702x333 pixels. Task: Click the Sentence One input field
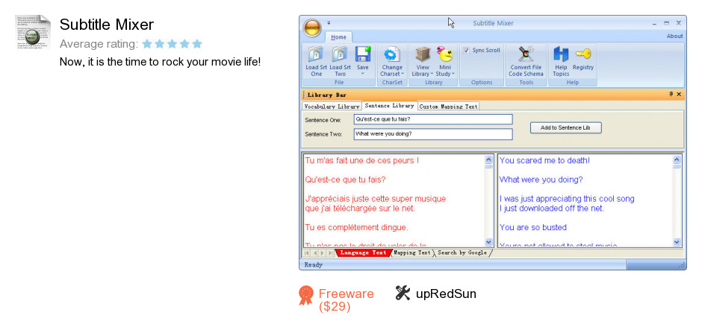tap(433, 119)
